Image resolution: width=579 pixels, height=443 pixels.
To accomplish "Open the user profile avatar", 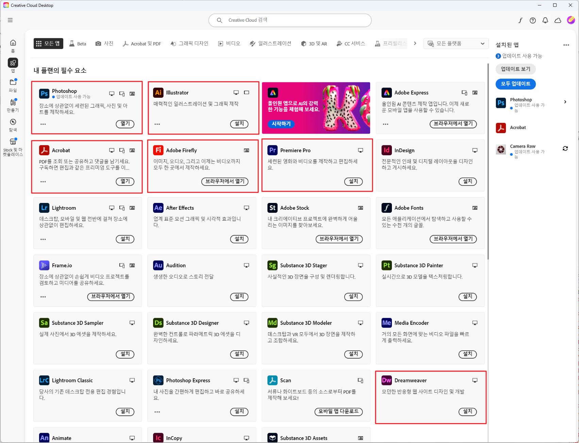I will 571,20.
